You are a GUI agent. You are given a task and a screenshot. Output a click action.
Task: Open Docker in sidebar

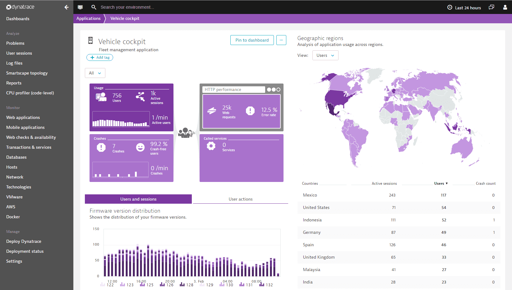[x=13, y=217]
